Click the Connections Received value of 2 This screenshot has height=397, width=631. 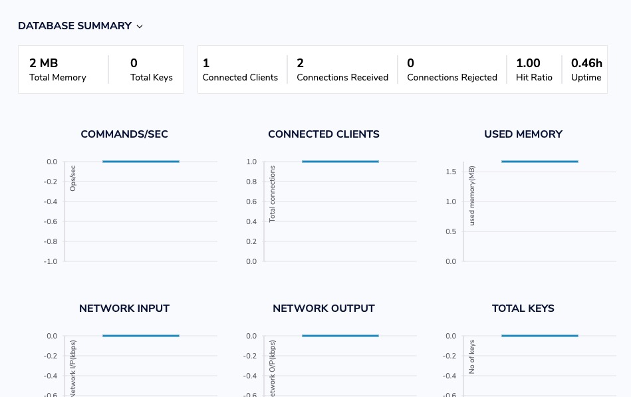coord(342,69)
